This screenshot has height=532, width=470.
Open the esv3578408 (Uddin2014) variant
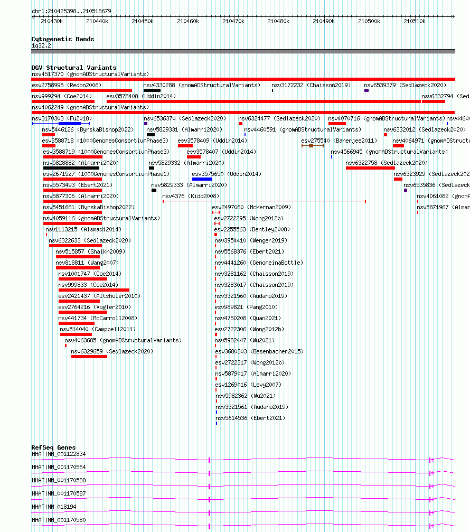(x=141, y=96)
